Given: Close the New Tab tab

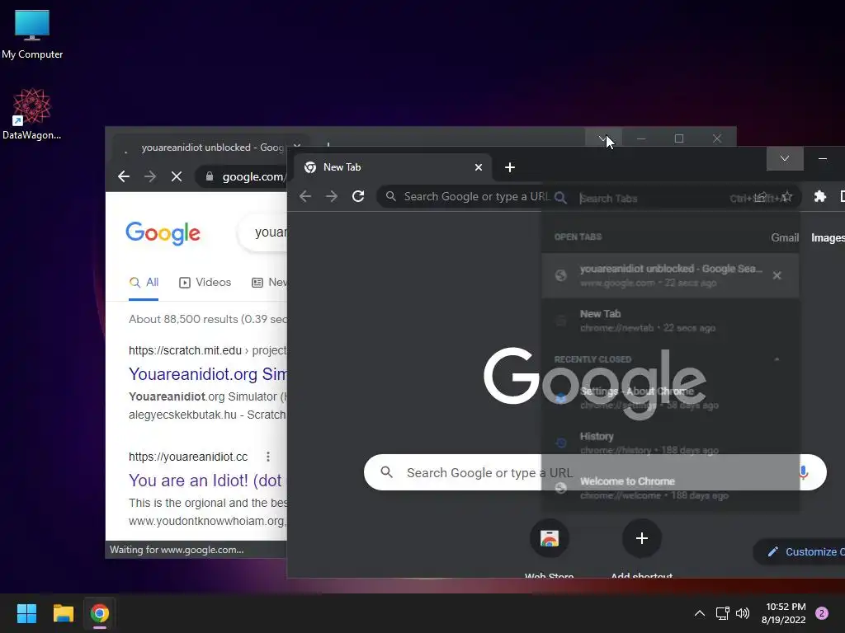Looking at the screenshot, I should point(478,167).
